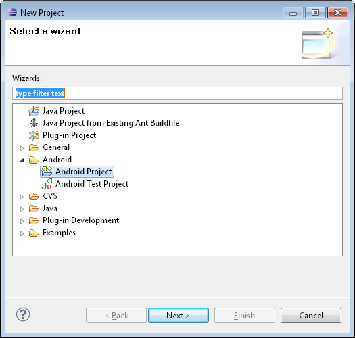
Task: Expand the Java folder node
Action: (x=22, y=209)
